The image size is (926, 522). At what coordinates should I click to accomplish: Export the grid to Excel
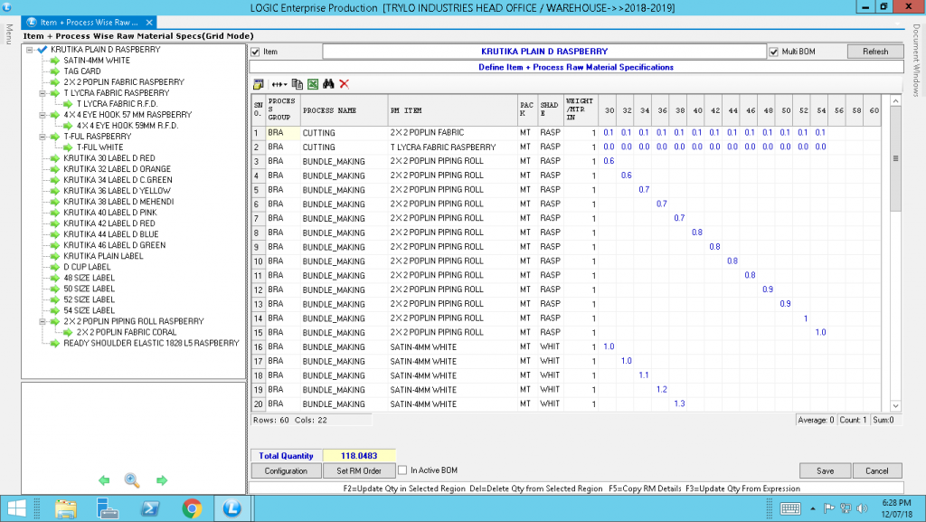pos(314,82)
